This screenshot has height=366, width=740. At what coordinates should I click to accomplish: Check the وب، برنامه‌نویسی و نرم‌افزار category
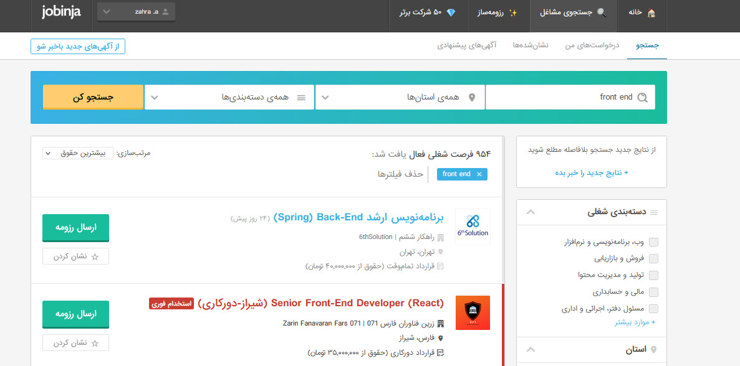coord(653,242)
